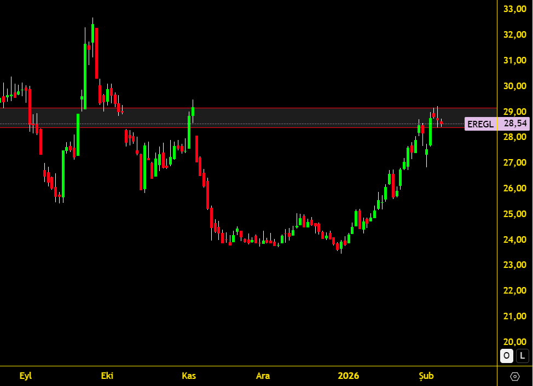This screenshot has height=386, width=533.
Task: Click the 2026 year label on time axis
Action: (348, 376)
